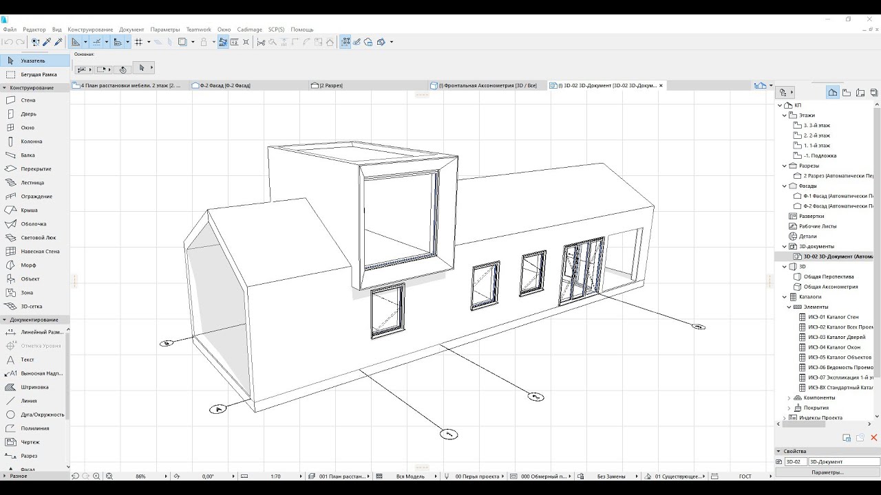The image size is (881, 495).
Task: Click the Параметры... button
Action: tap(827, 472)
